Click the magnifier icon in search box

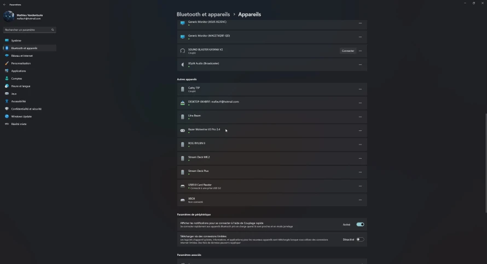click(53, 29)
